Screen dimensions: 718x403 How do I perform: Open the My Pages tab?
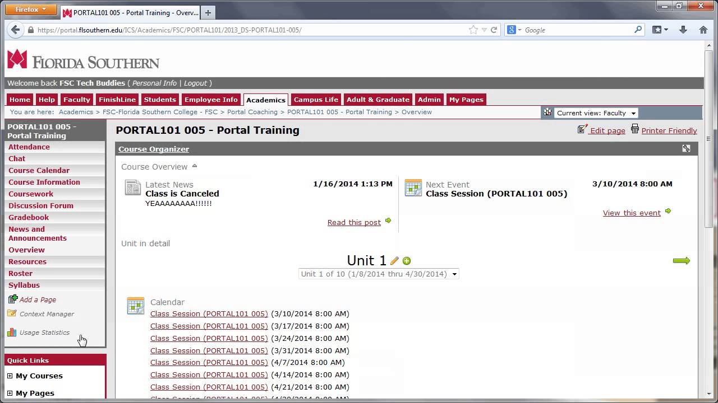click(466, 99)
